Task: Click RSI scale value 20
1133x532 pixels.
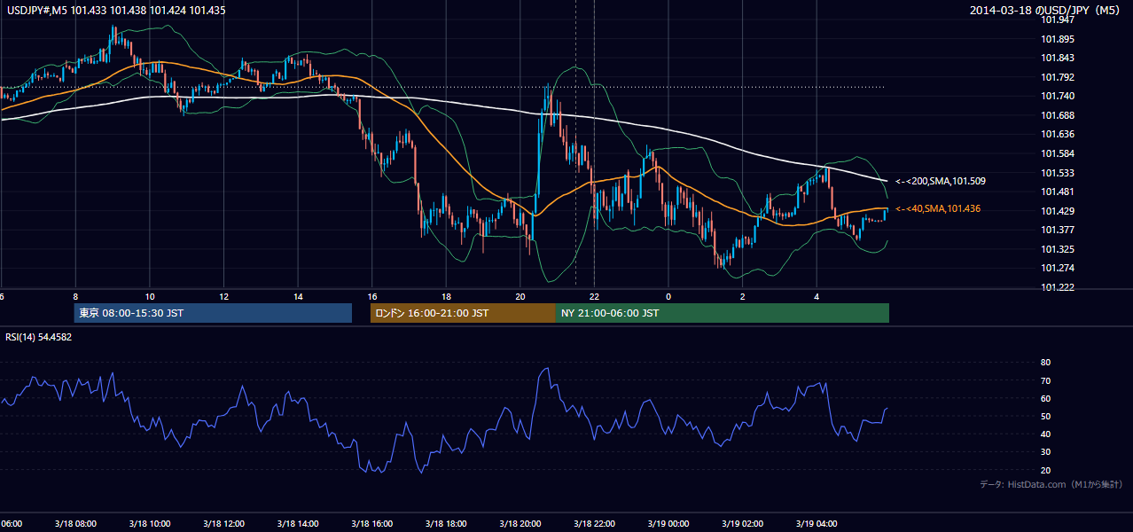Action: click(1046, 470)
